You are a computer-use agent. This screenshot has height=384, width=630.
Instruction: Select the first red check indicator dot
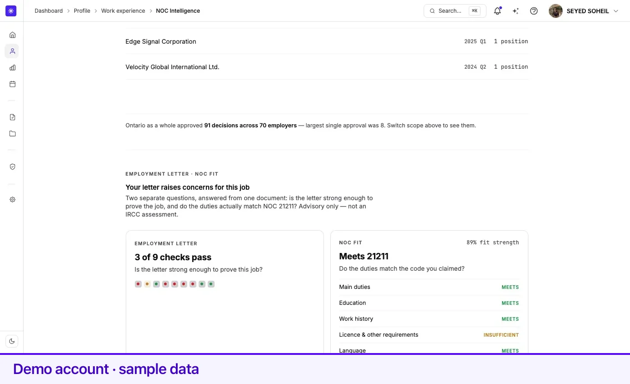click(138, 284)
